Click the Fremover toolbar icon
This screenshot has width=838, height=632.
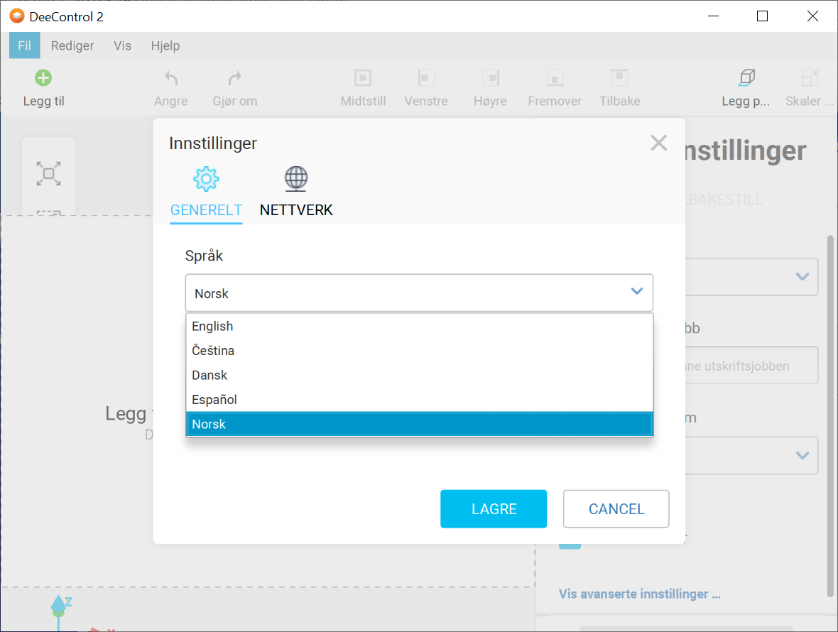coord(555,78)
